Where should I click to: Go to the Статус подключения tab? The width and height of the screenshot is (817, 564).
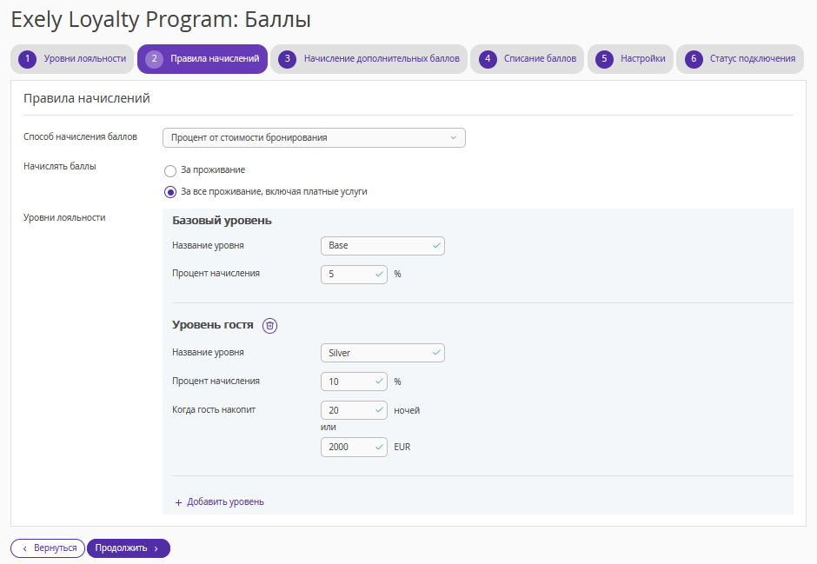pyautogui.click(x=740, y=59)
